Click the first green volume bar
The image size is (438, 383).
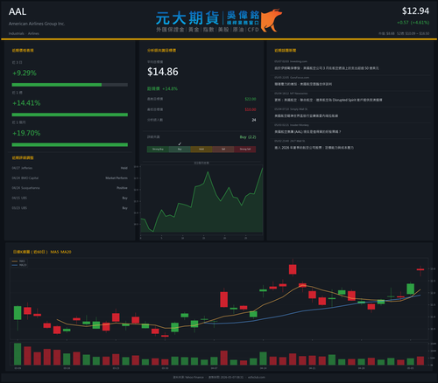pyautogui.click(x=18, y=354)
